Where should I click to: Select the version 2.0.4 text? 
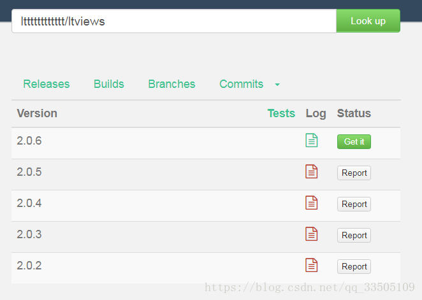[x=29, y=203]
